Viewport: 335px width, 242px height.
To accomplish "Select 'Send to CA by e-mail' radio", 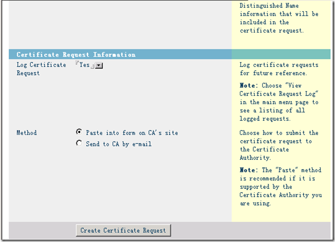I will 79,143.
